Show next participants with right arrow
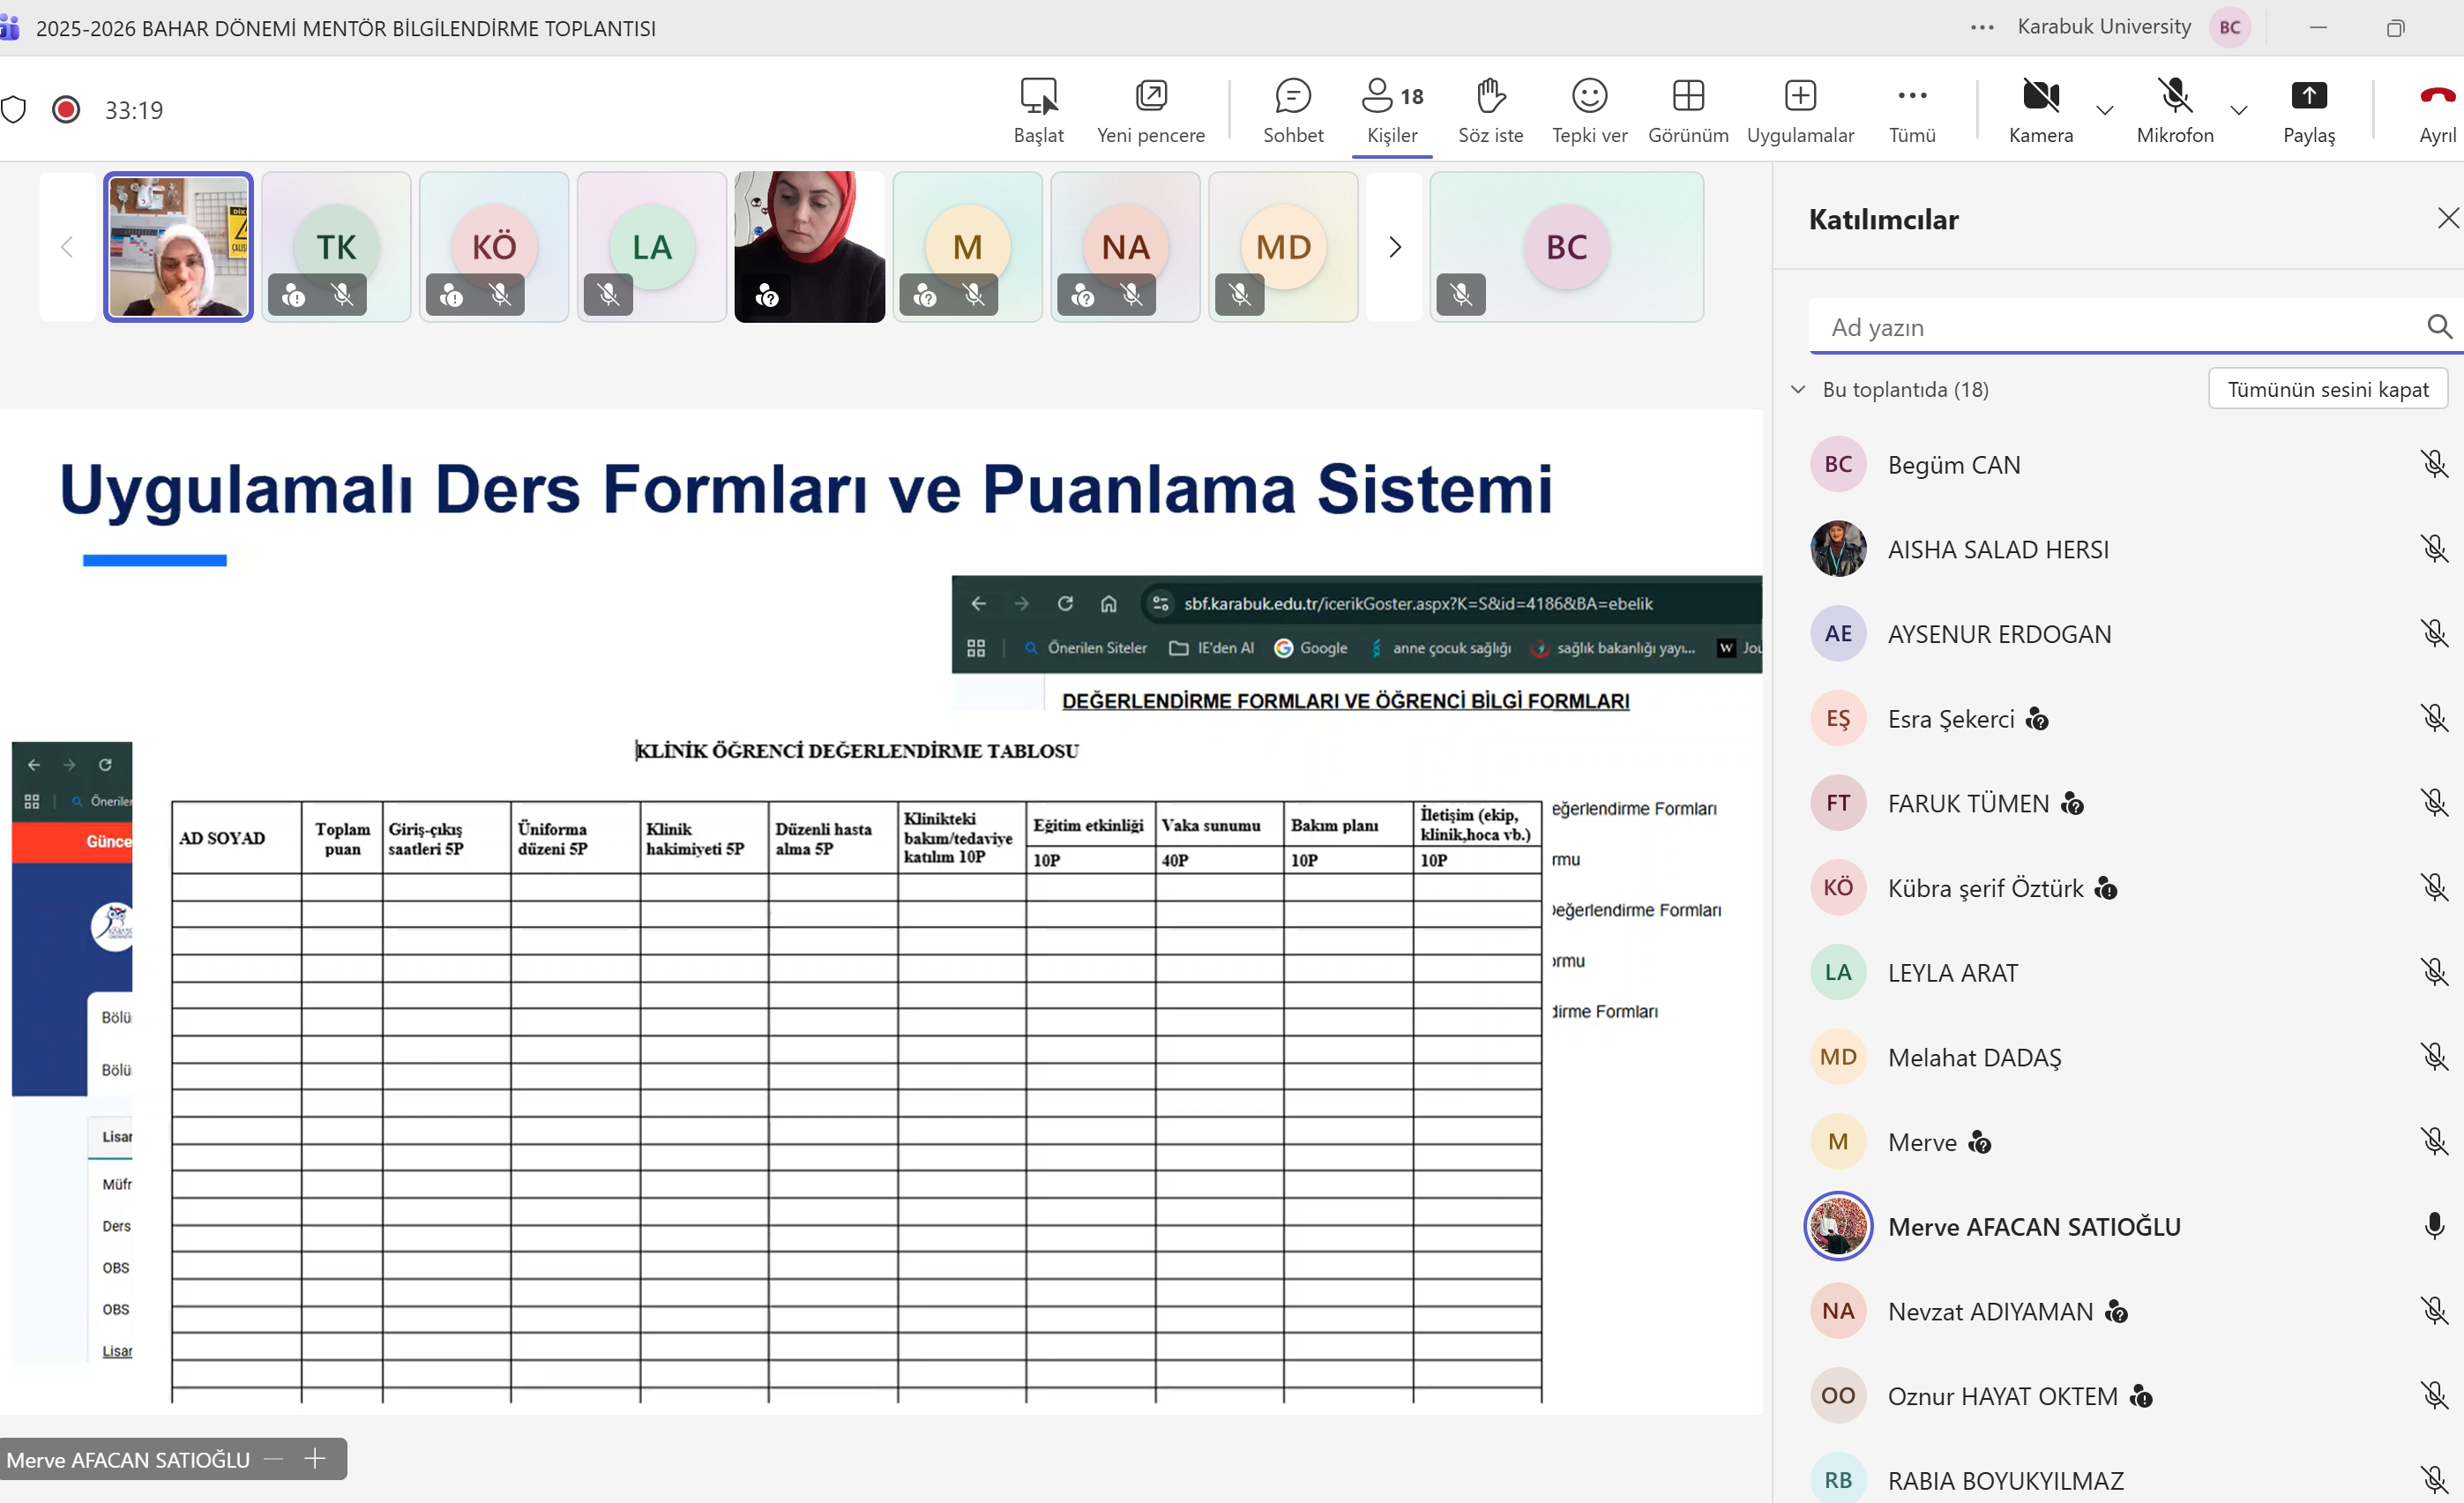The image size is (2464, 1503). click(x=1394, y=247)
